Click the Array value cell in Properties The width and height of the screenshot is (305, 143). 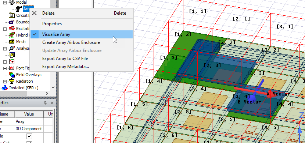(29, 121)
